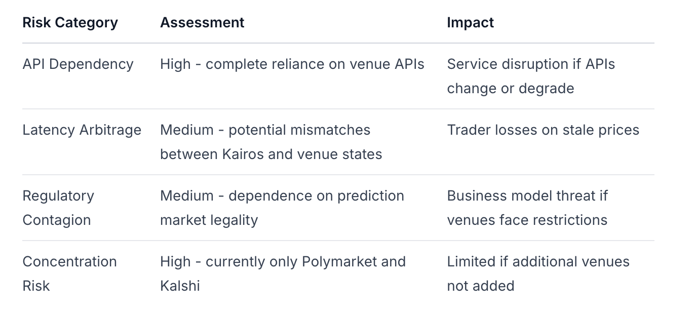The height and width of the screenshot is (313, 696).
Task: Select the 'Business model threat' impact cell
Action: (x=527, y=196)
